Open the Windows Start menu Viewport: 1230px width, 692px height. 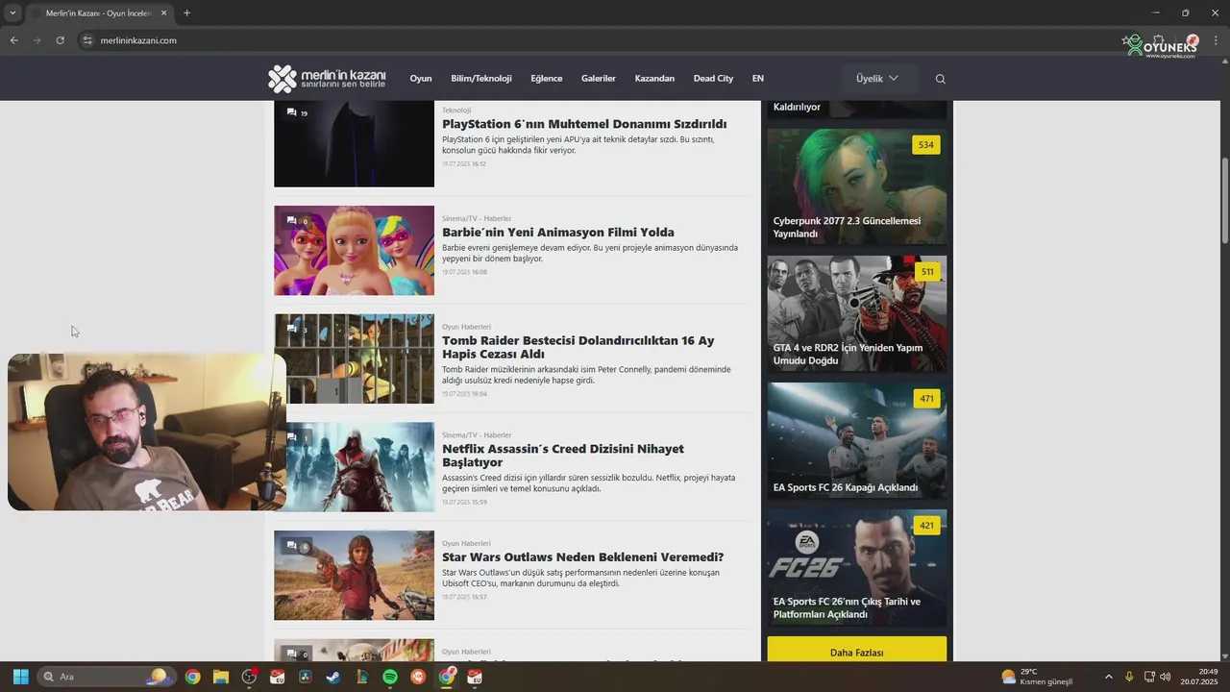(20, 677)
